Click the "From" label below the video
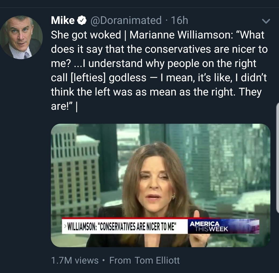This screenshot has height=273, width=279. click(x=120, y=260)
